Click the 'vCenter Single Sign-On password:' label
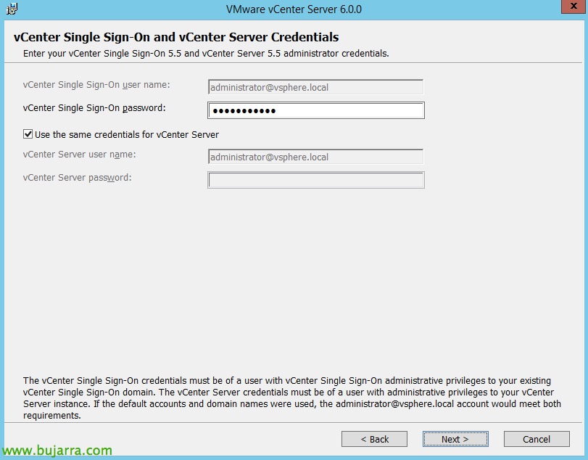This screenshot has height=460, width=588. [94, 108]
